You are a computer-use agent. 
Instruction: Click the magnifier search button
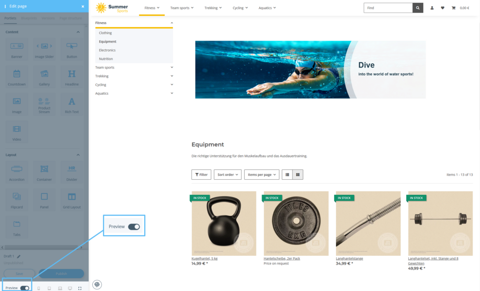click(x=418, y=8)
